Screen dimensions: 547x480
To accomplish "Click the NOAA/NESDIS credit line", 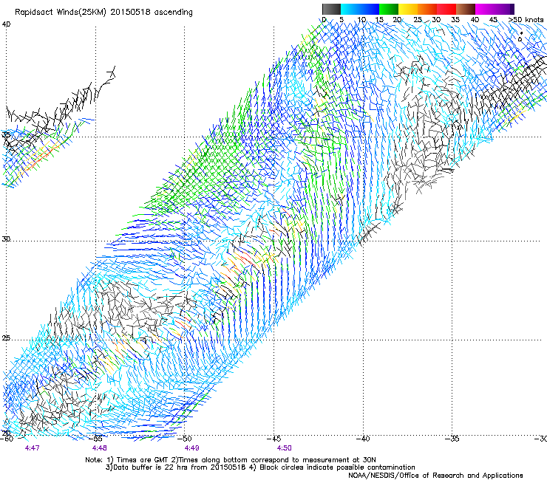I will point(435,476).
